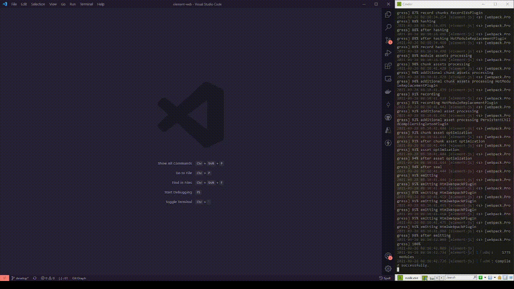Screen dimensions: 514x289
Task: Open the Search view in activity bar
Action: tap(388, 27)
